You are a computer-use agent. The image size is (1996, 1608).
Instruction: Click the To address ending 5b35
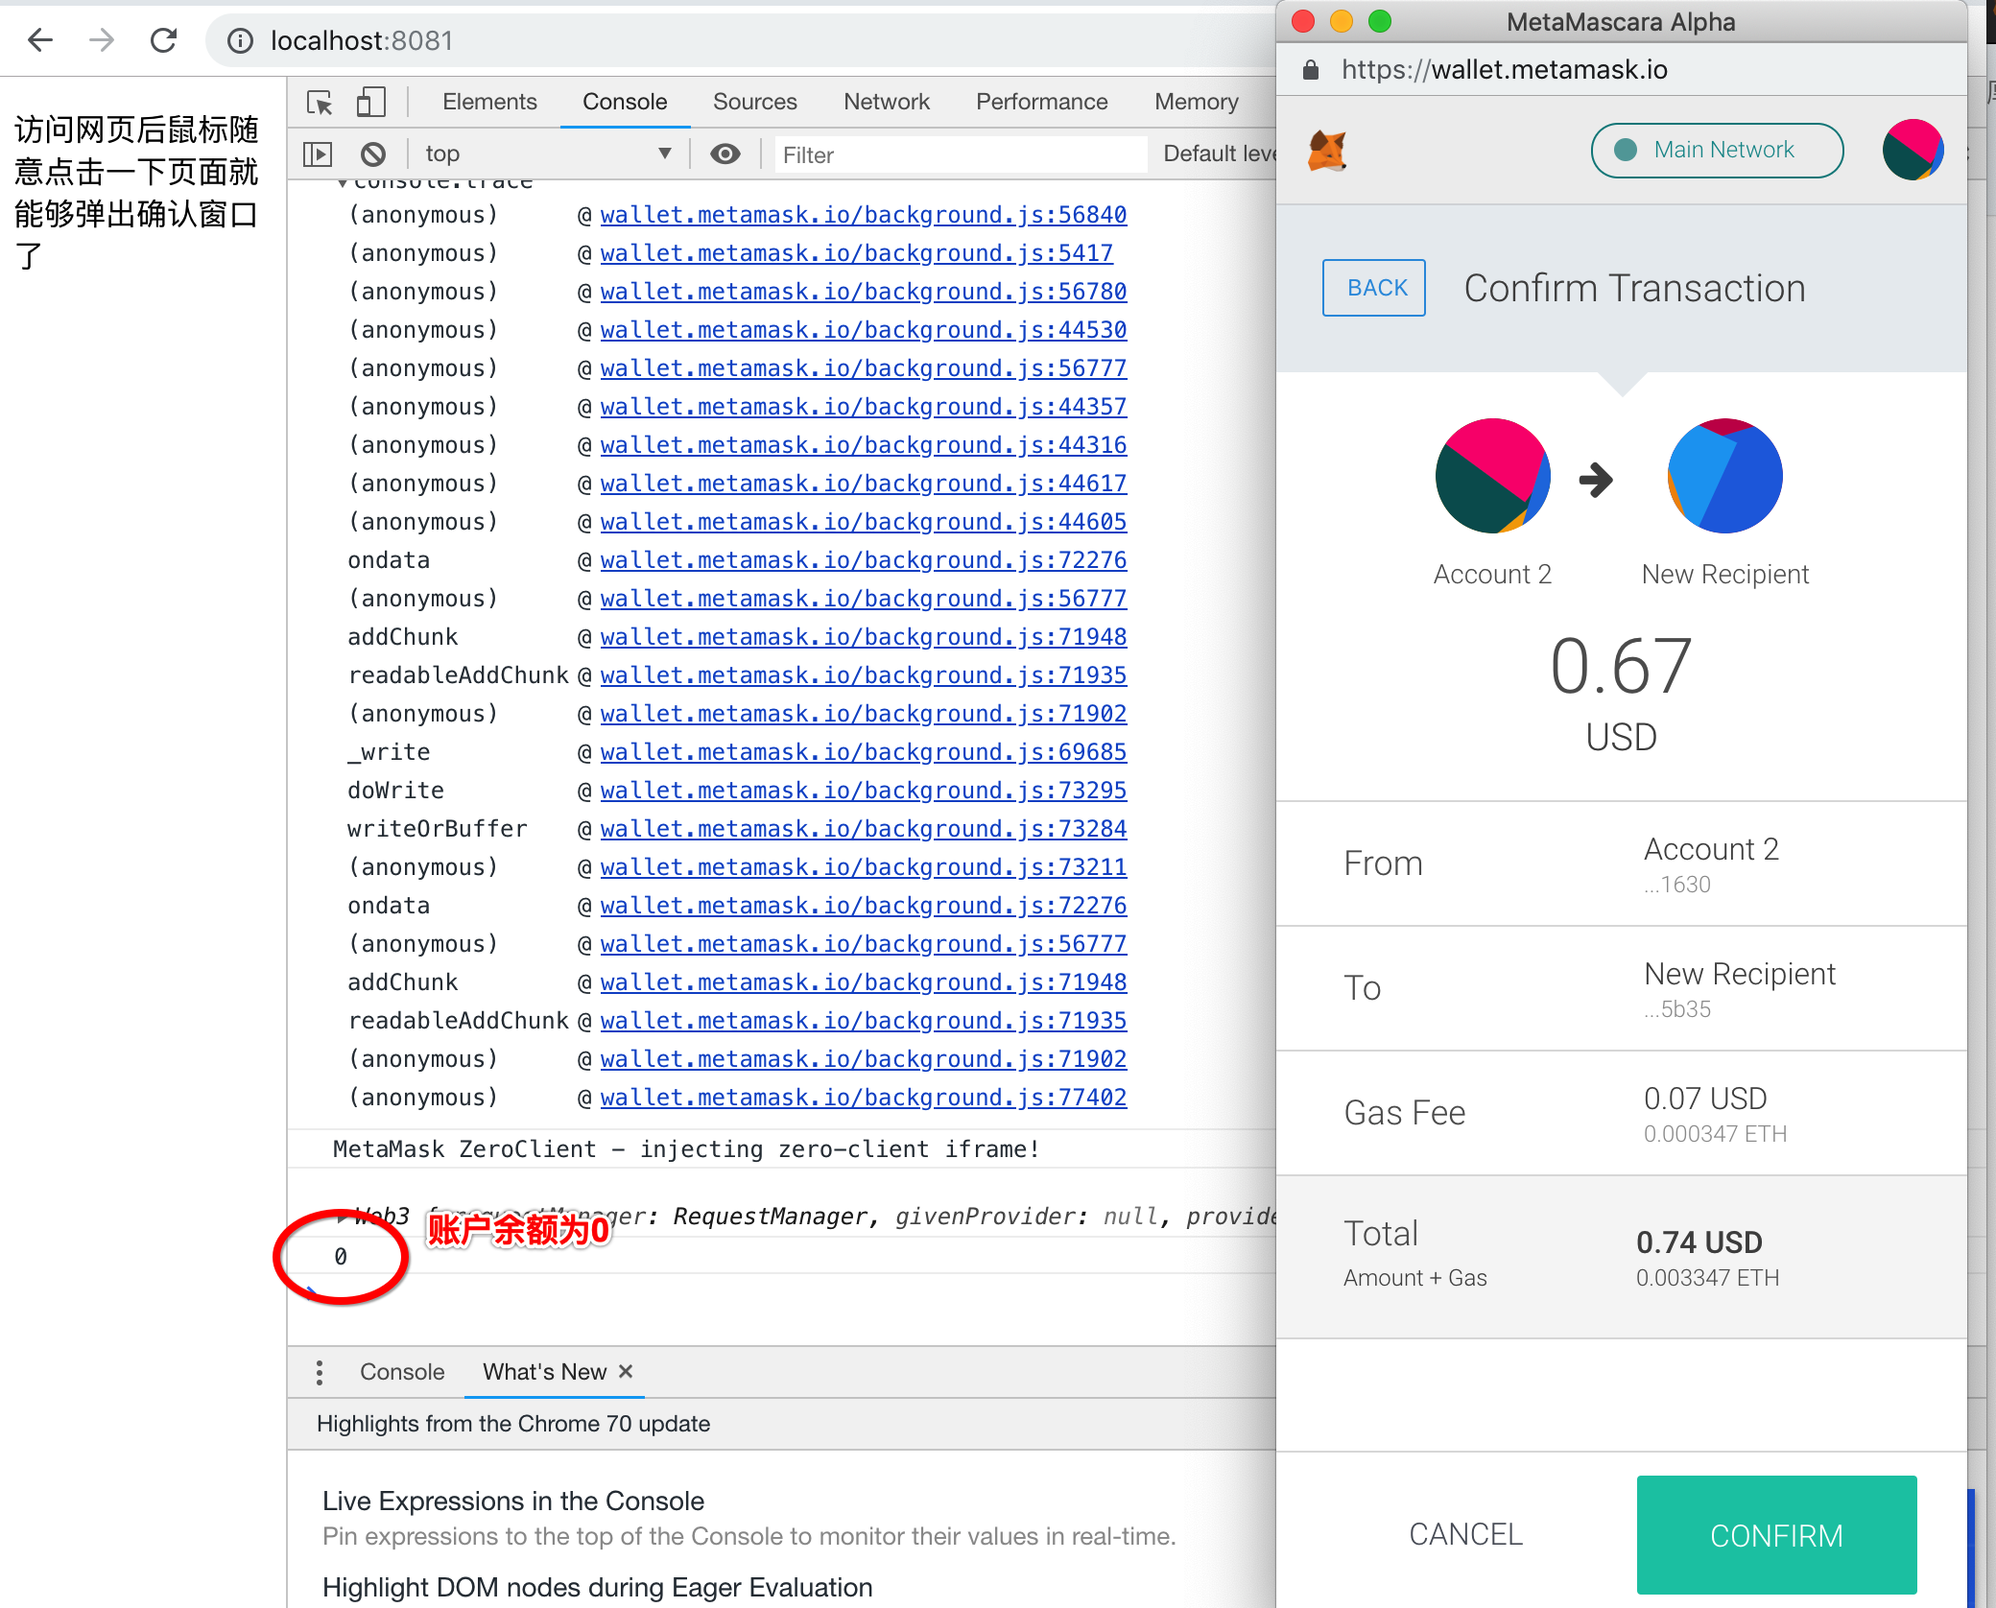tap(1677, 1009)
